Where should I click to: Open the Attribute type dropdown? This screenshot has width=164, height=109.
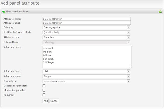(x=86, y=37)
